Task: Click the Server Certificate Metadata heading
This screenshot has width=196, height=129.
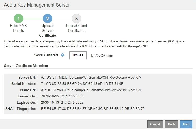Action: tap(26, 66)
